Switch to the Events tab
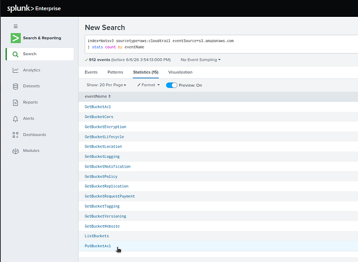Screen dimensions: 358x262 91,73
